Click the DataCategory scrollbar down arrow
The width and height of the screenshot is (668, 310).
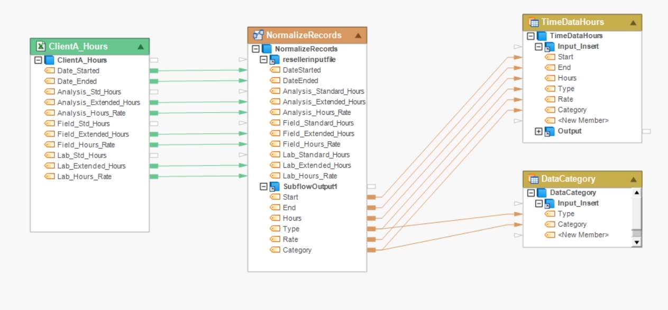(x=637, y=242)
